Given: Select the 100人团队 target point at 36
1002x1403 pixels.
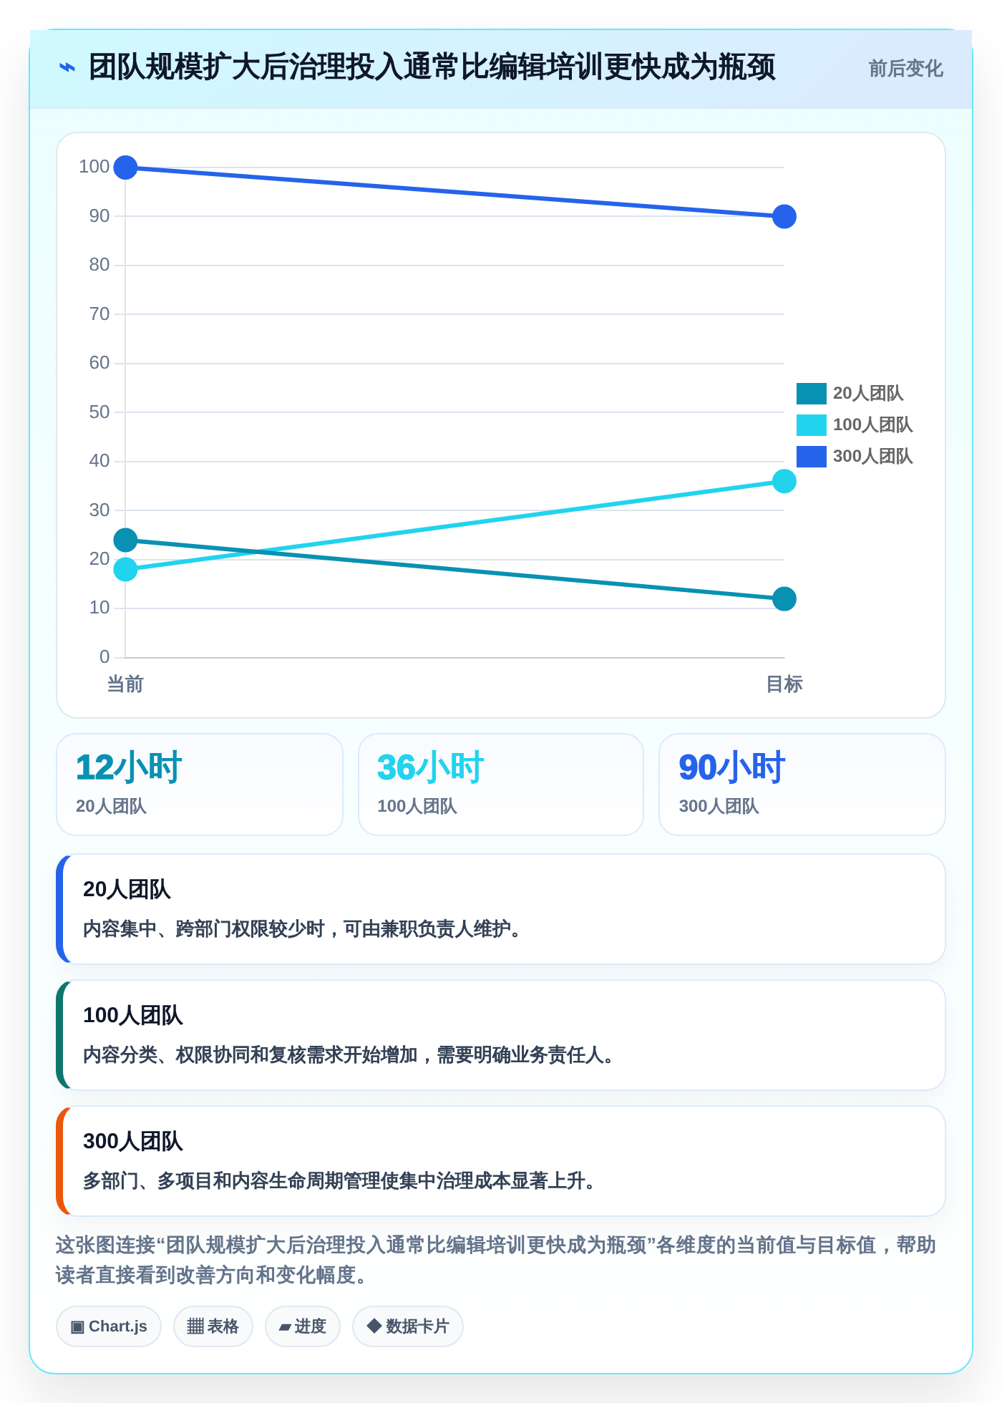Looking at the screenshot, I should (784, 481).
